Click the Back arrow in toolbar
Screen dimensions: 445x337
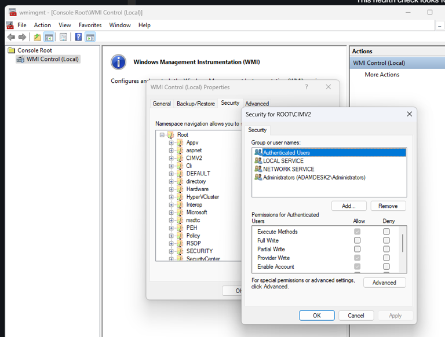[x=11, y=37]
